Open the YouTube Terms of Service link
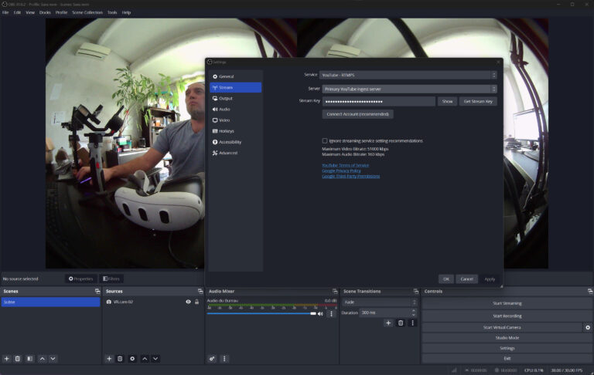 click(x=345, y=165)
